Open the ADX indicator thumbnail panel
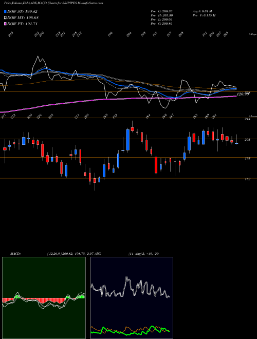257x339 pixels. (x=132, y=298)
